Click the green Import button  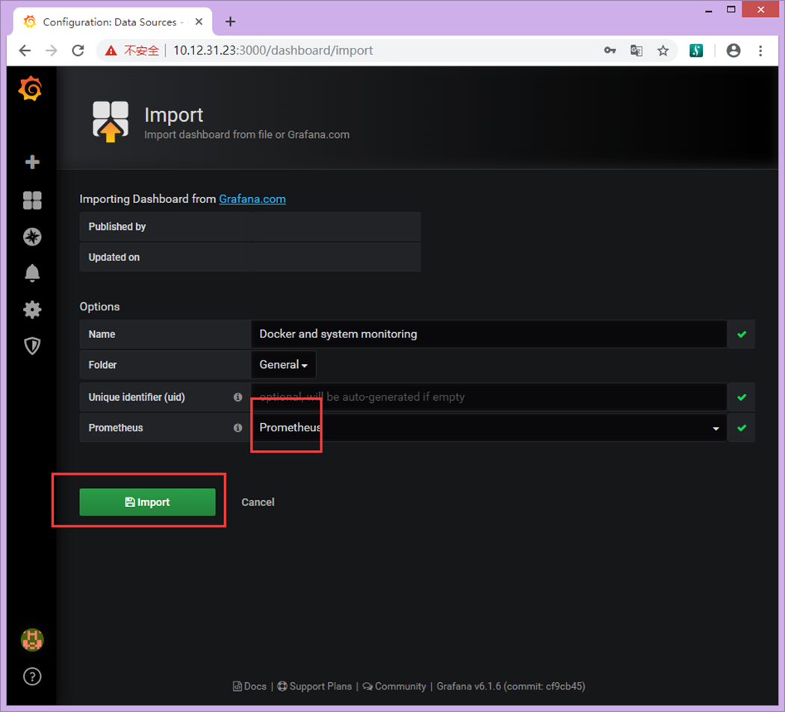(x=147, y=502)
